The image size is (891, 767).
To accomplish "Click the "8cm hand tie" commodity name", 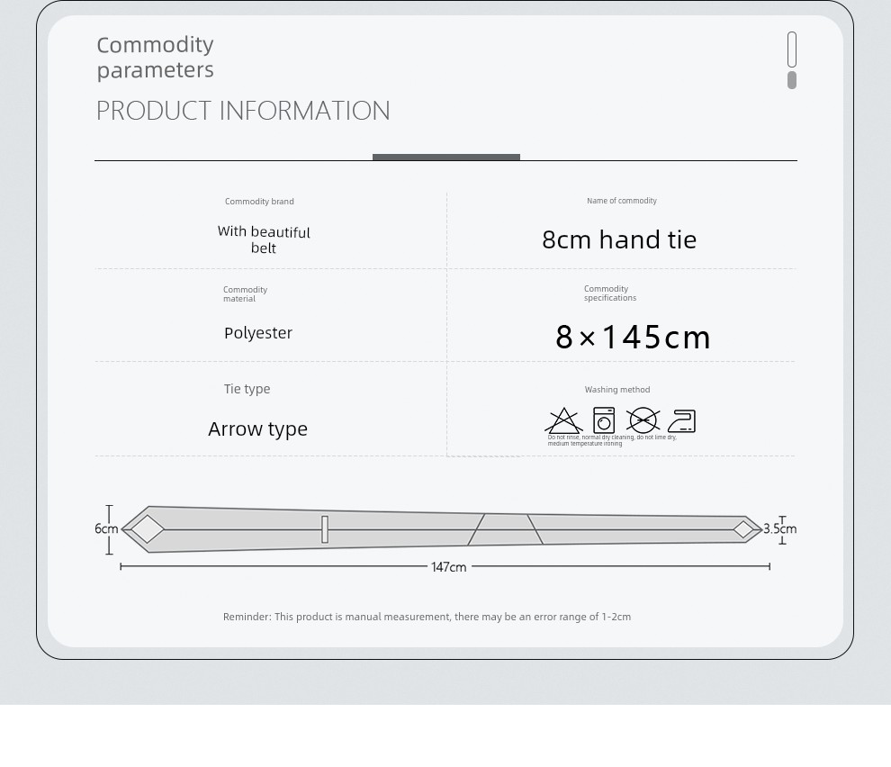I will pyautogui.click(x=619, y=239).
